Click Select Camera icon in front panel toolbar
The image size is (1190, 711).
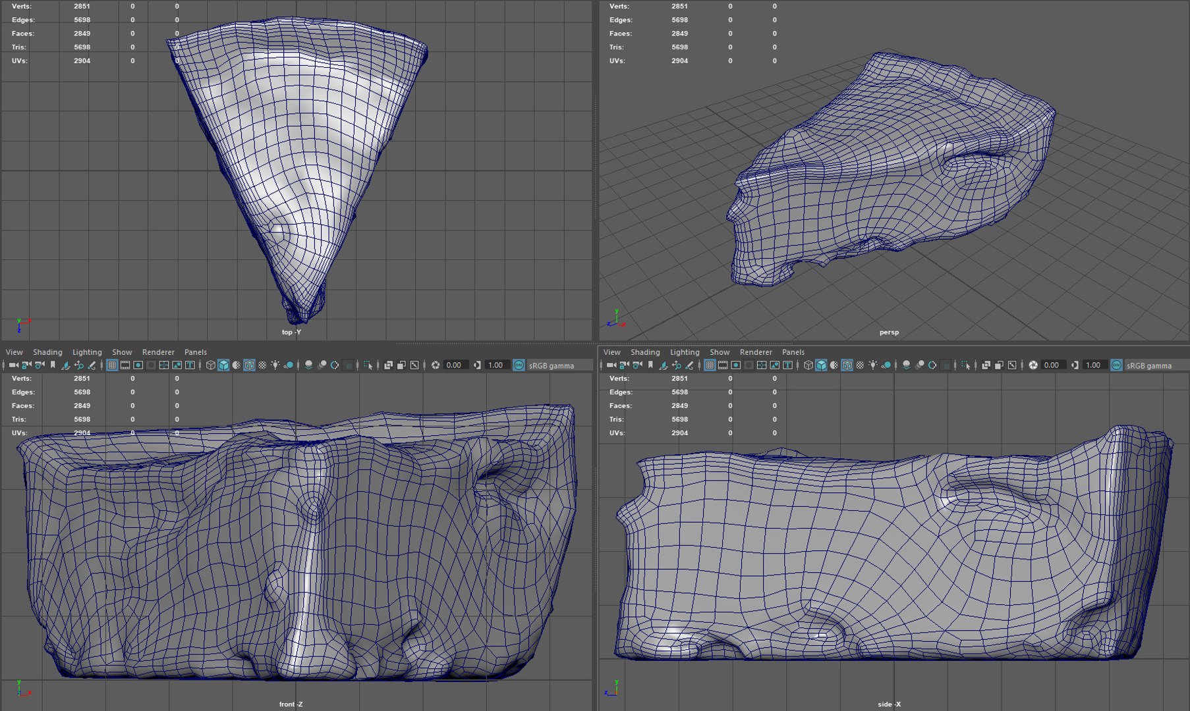tap(13, 365)
